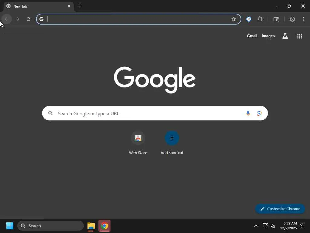Reload the page with the refresh icon
310x233 pixels.
coord(28,19)
